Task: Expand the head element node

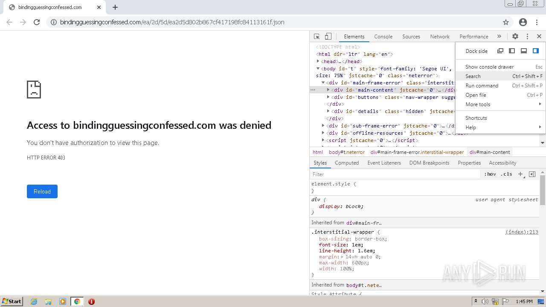Action: click(x=318, y=61)
